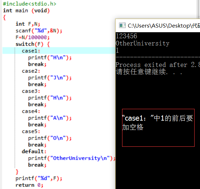
Task: Click the "return 0;" line
Action: (x=29, y=185)
